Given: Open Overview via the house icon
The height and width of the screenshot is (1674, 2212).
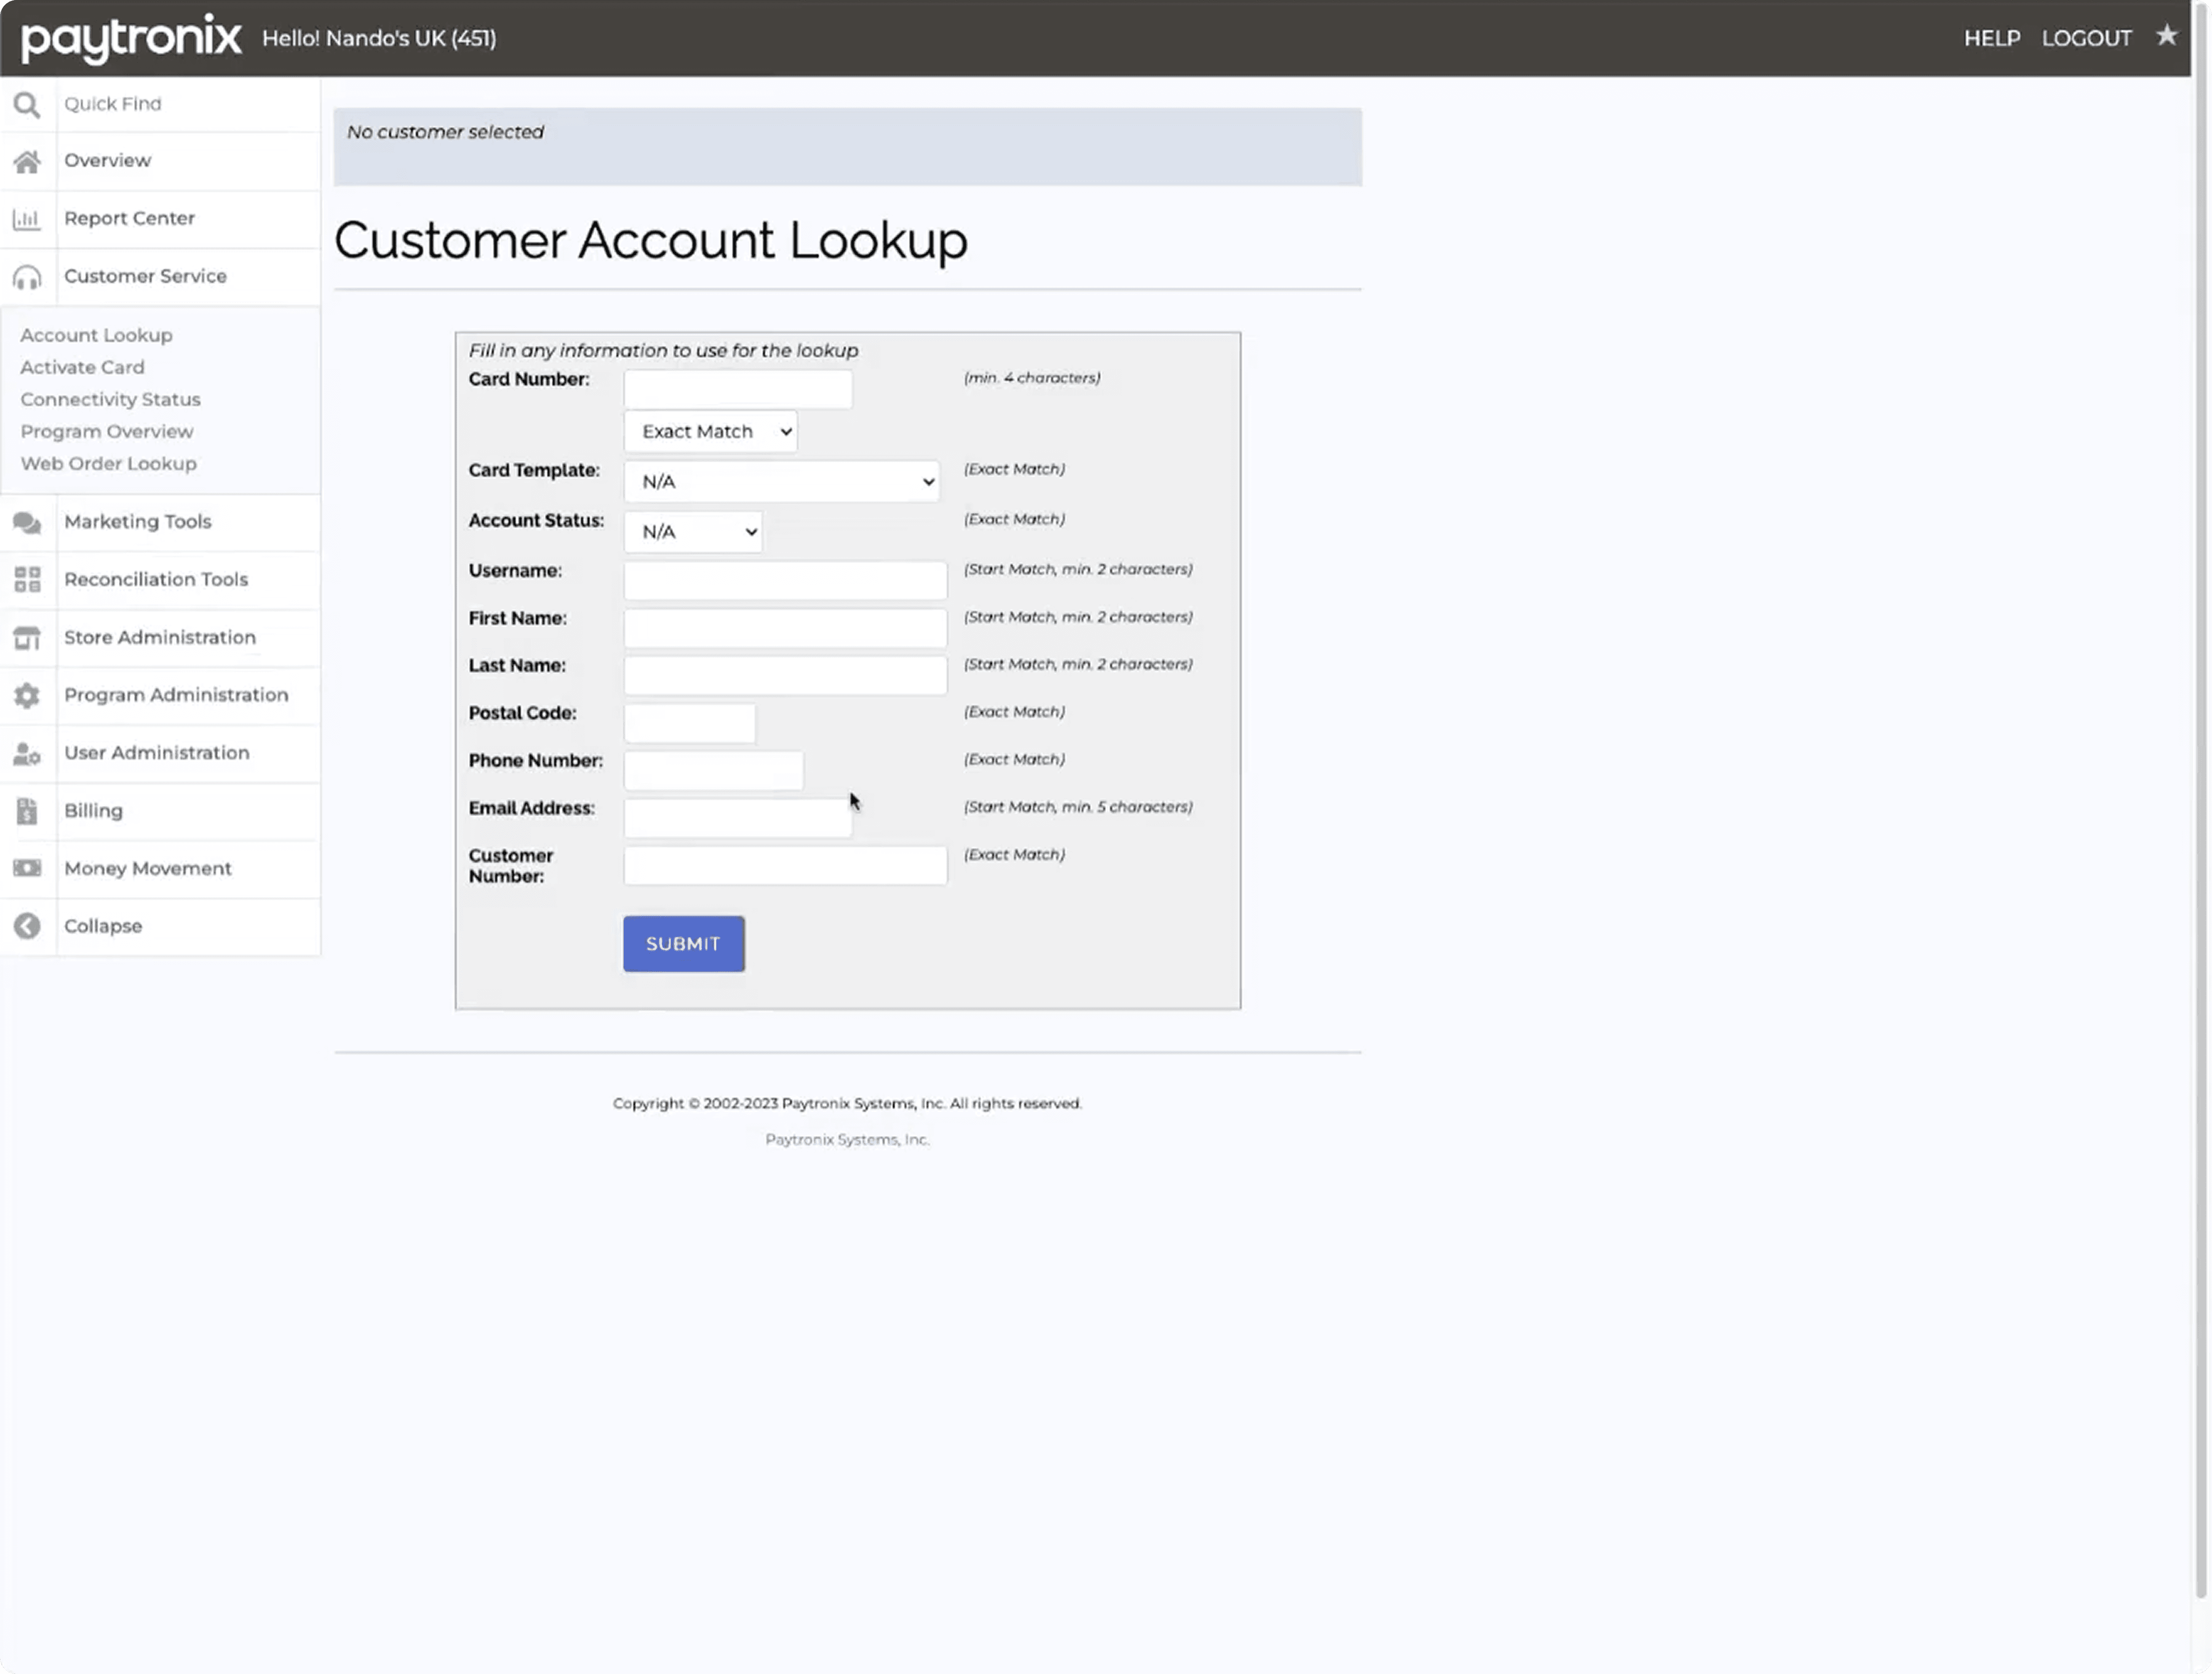Looking at the screenshot, I should [27, 161].
